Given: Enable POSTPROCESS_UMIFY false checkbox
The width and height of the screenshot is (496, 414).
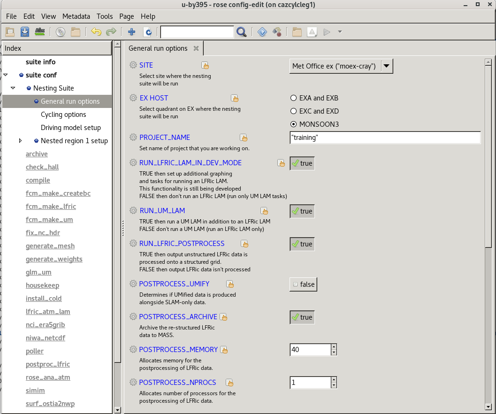Looking at the screenshot, I should 303,284.
